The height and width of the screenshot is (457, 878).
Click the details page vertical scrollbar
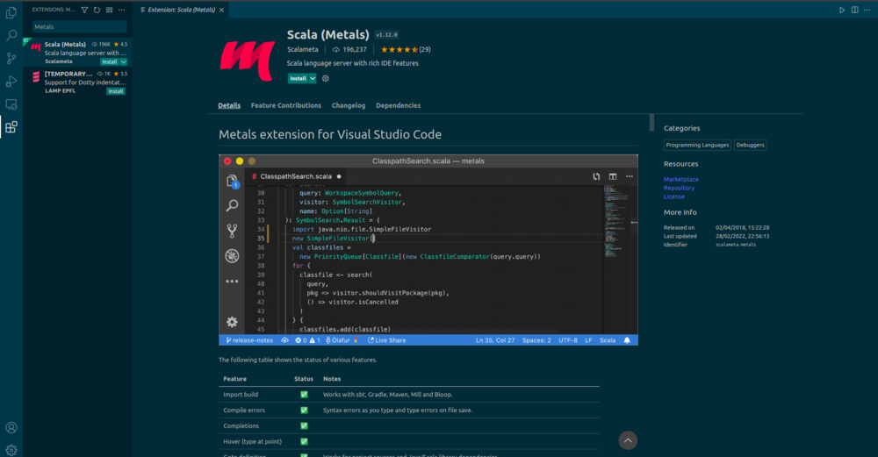pyautogui.click(x=651, y=123)
